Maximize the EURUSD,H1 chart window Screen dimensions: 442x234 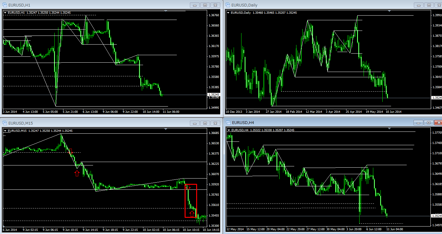click(205, 5)
